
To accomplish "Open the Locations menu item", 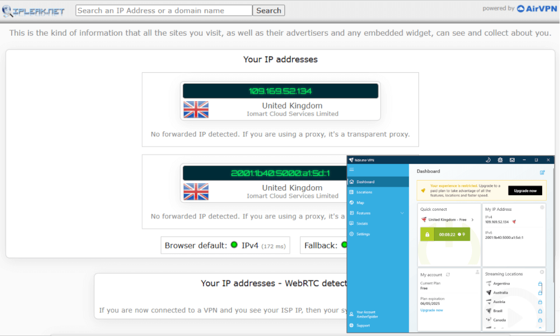I will pyautogui.click(x=378, y=192).
